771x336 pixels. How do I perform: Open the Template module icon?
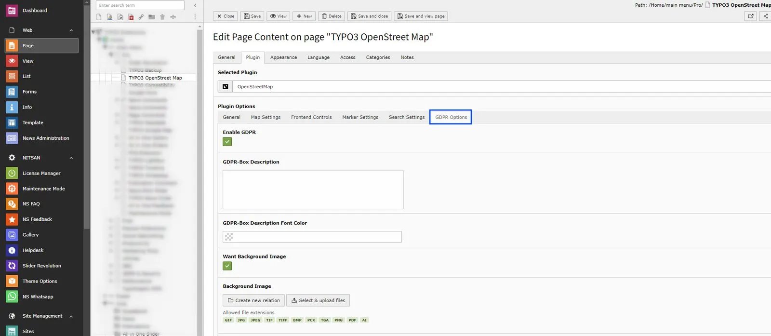12,122
